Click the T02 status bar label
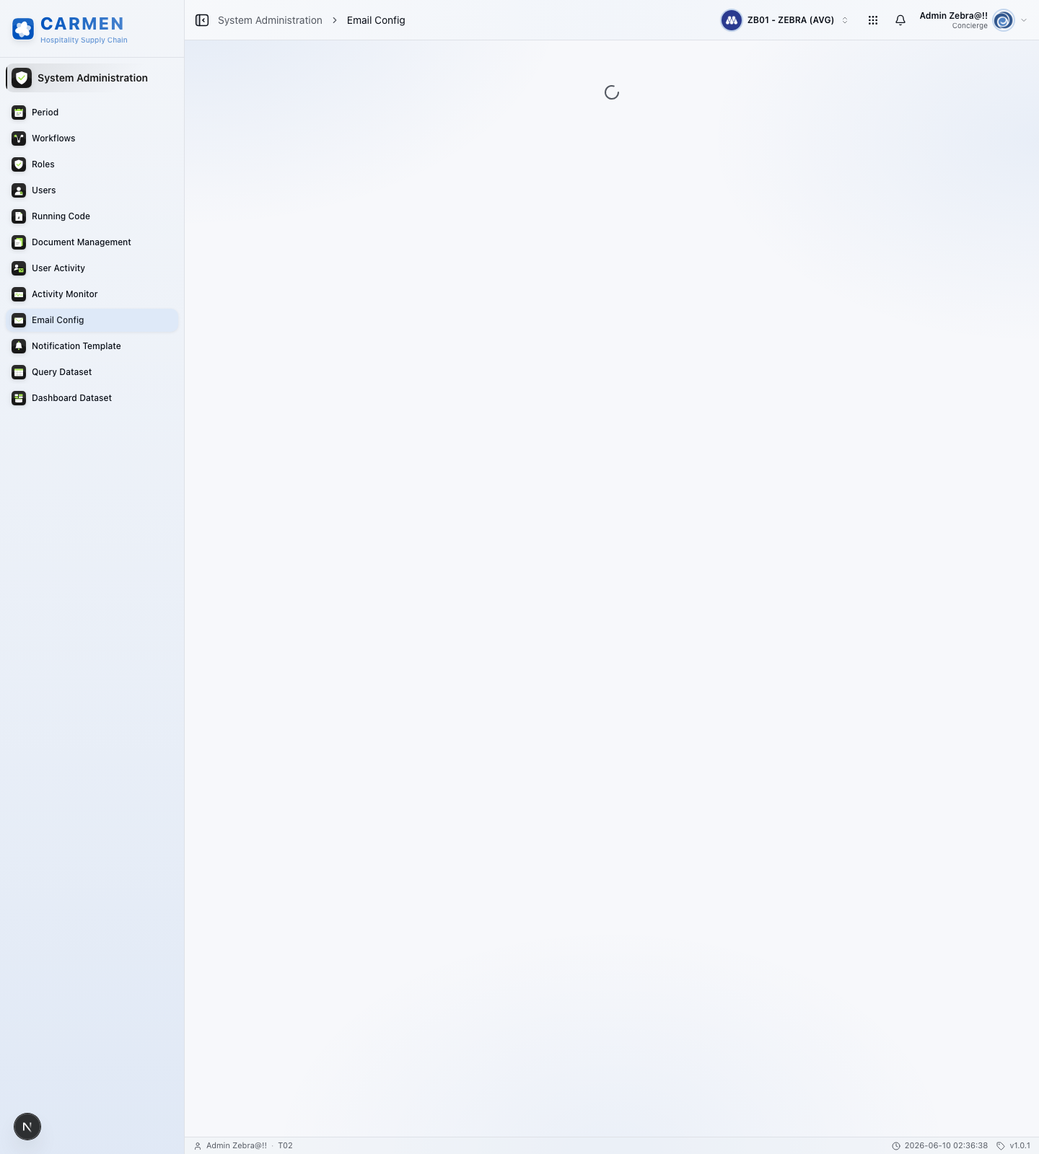This screenshot has width=1039, height=1154. (x=285, y=1146)
